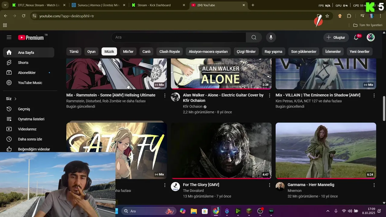
Task: Select the Canlı filter chip
Action: tap(147, 52)
